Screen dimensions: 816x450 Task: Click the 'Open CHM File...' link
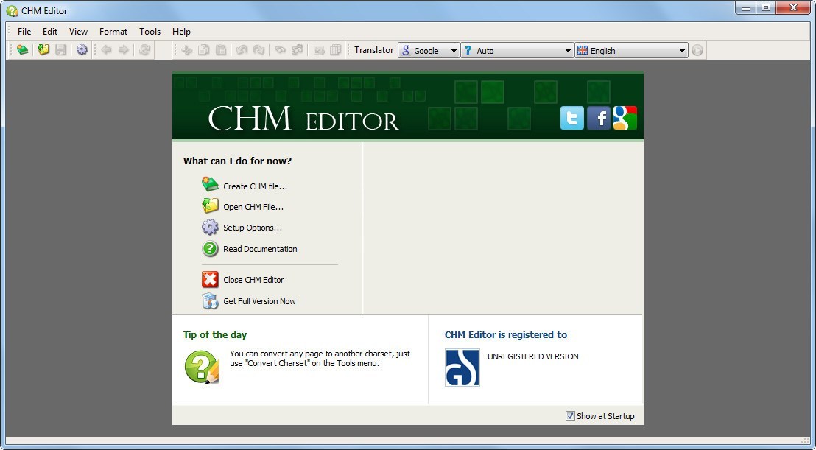(253, 207)
